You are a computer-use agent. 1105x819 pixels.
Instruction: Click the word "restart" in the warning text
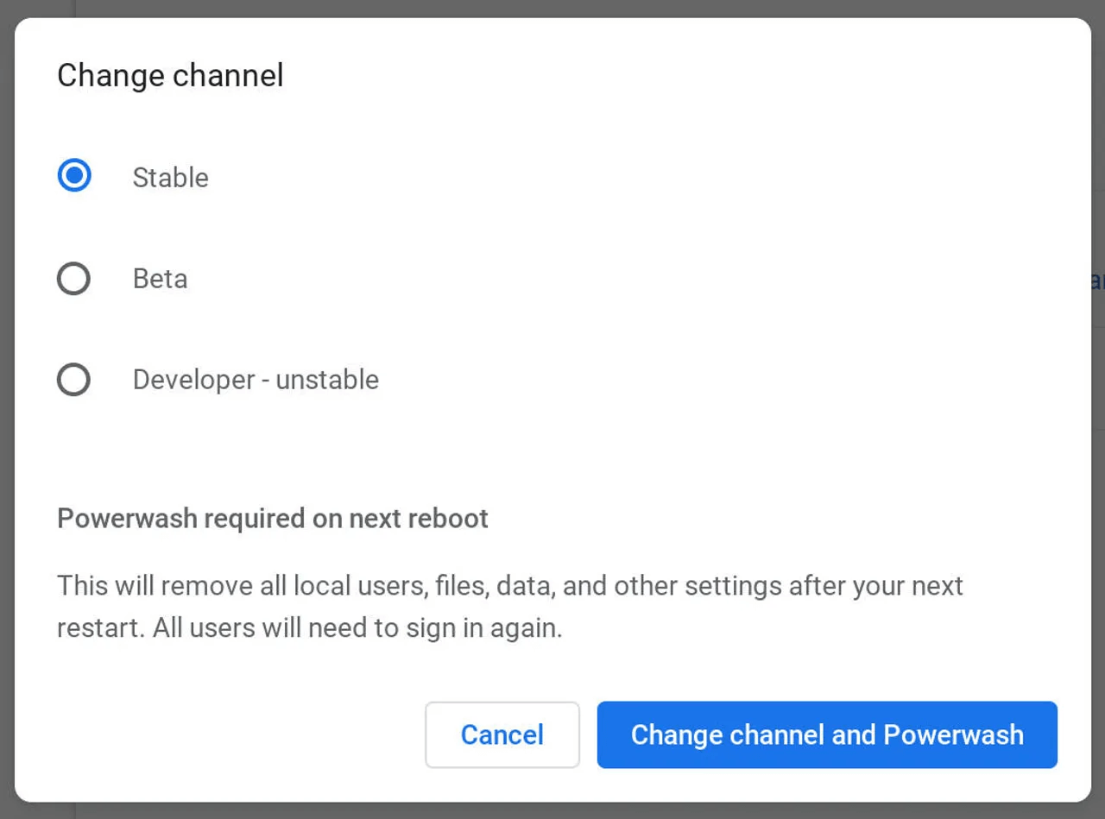point(98,628)
